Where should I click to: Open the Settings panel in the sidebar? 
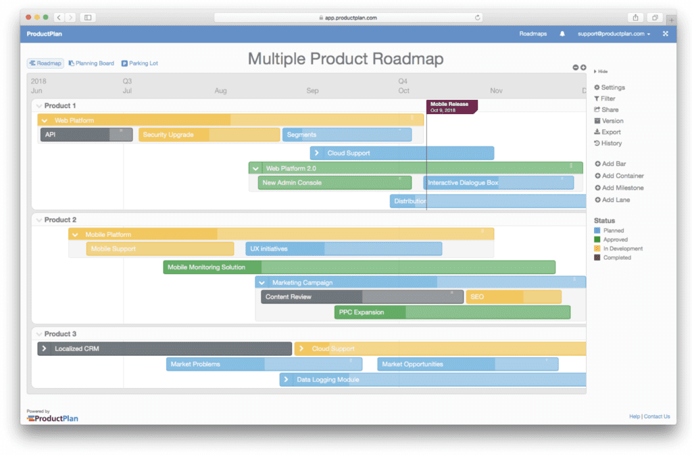coord(610,87)
